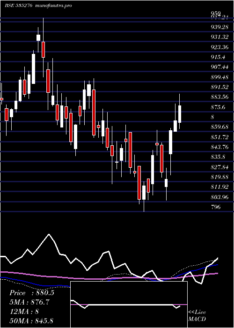Click the 811.92 price axis label

219,187
